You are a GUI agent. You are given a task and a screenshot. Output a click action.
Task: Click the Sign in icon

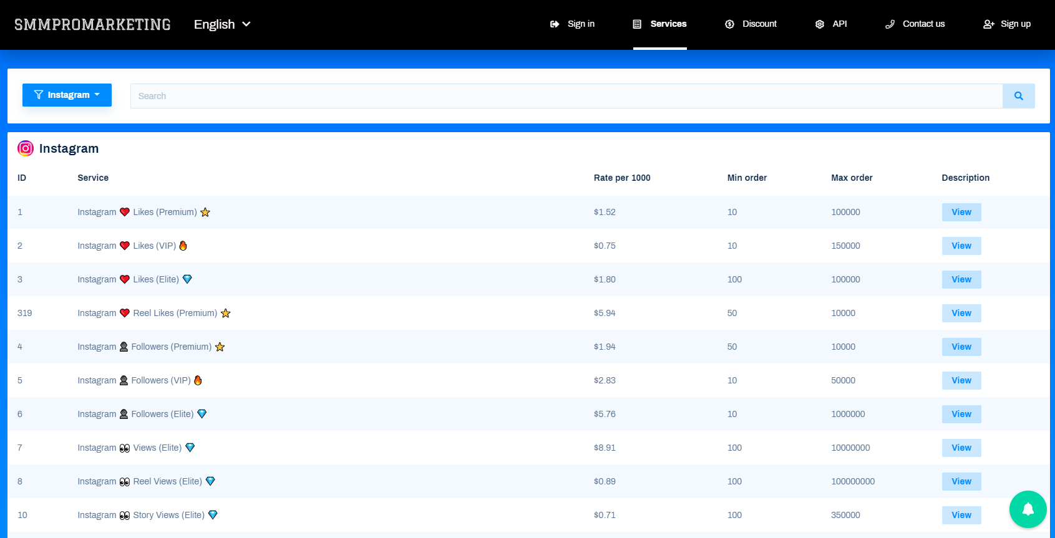[x=555, y=24]
